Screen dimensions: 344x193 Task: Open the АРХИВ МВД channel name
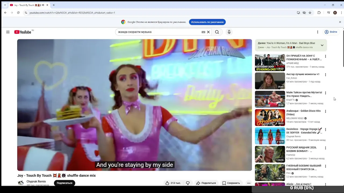click(x=292, y=63)
